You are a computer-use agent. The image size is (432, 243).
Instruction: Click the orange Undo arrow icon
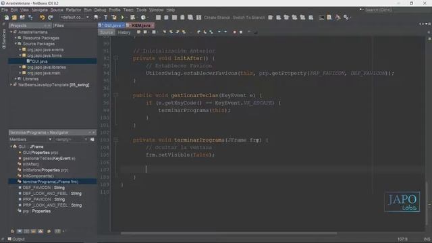click(42, 18)
